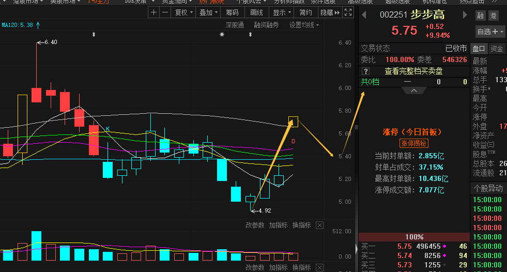This screenshot has width=507, height=272.
Task: Close the volume indicator panel
Action: click(x=319, y=225)
